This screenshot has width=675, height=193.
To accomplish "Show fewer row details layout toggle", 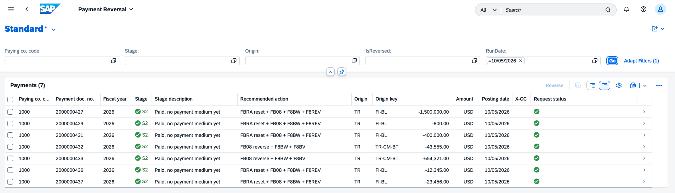I will click(605, 85).
